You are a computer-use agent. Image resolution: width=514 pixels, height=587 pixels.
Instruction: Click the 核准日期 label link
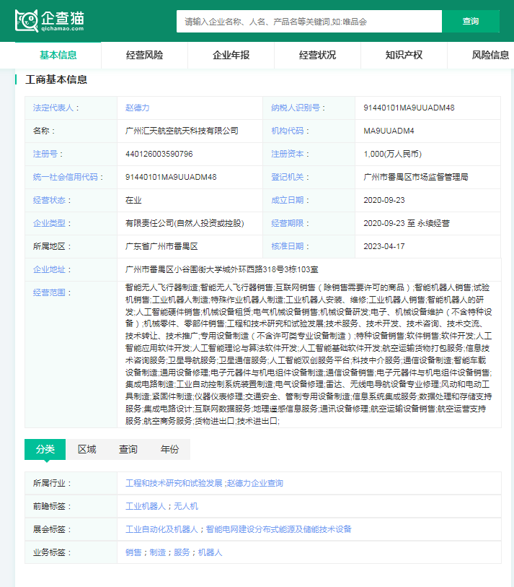[x=288, y=246]
